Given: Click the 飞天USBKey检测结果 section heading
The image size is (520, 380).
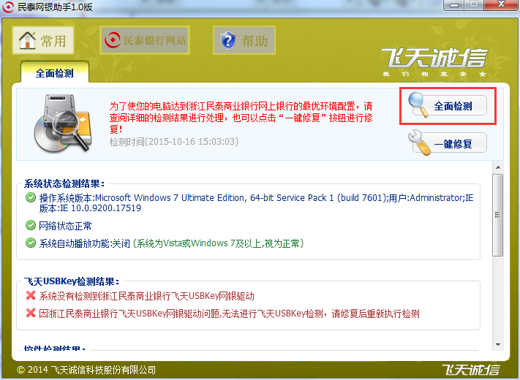Looking at the screenshot, I should 71,281.
